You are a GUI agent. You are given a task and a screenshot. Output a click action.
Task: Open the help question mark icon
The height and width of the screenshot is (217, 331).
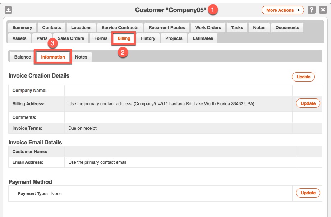(x=312, y=10)
